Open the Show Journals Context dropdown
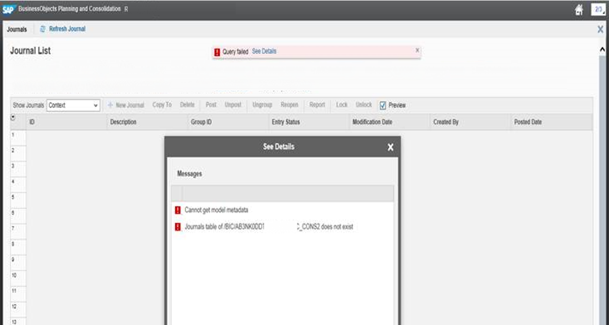This screenshot has width=609, height=325. coord(74,106)
